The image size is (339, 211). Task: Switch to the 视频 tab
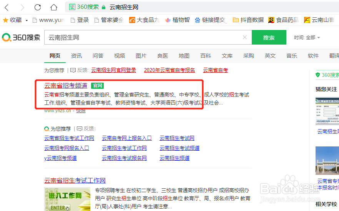coord(120,56)
